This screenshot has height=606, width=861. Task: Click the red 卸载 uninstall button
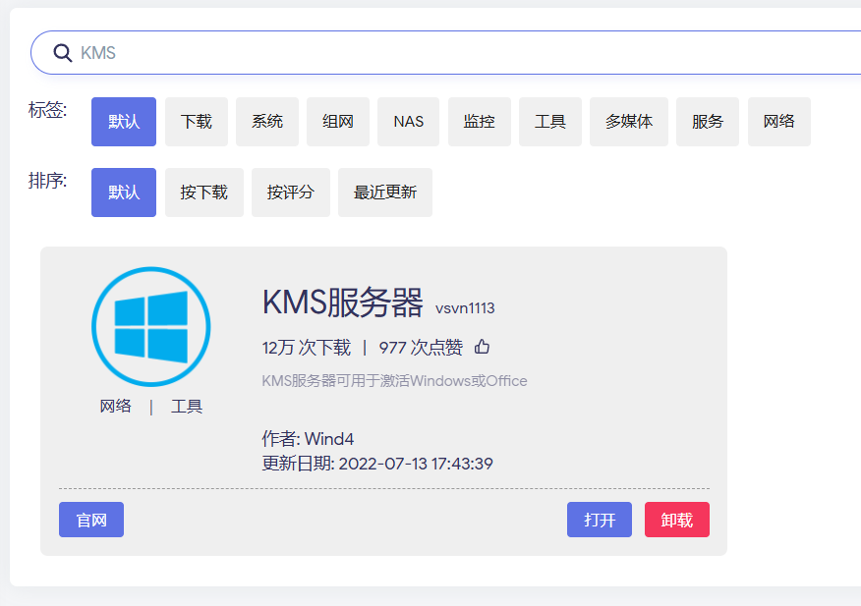point(677,520)
